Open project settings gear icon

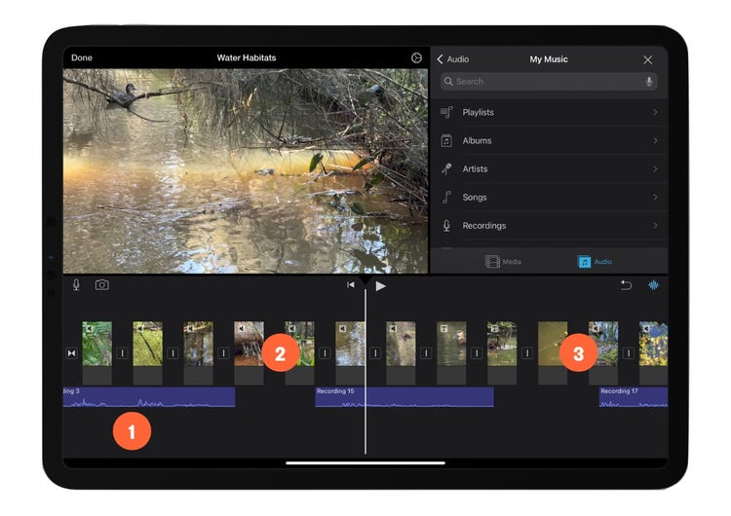[416, 58]
